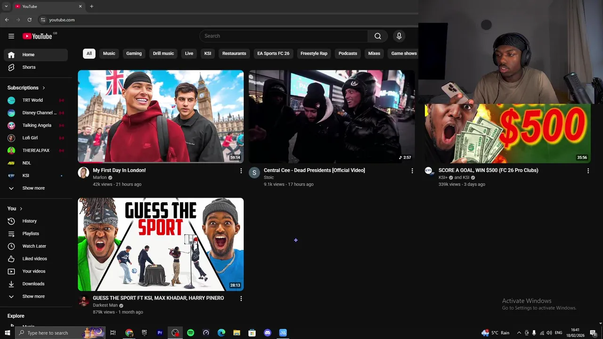Open the Windows Start menu

(7, 333)
